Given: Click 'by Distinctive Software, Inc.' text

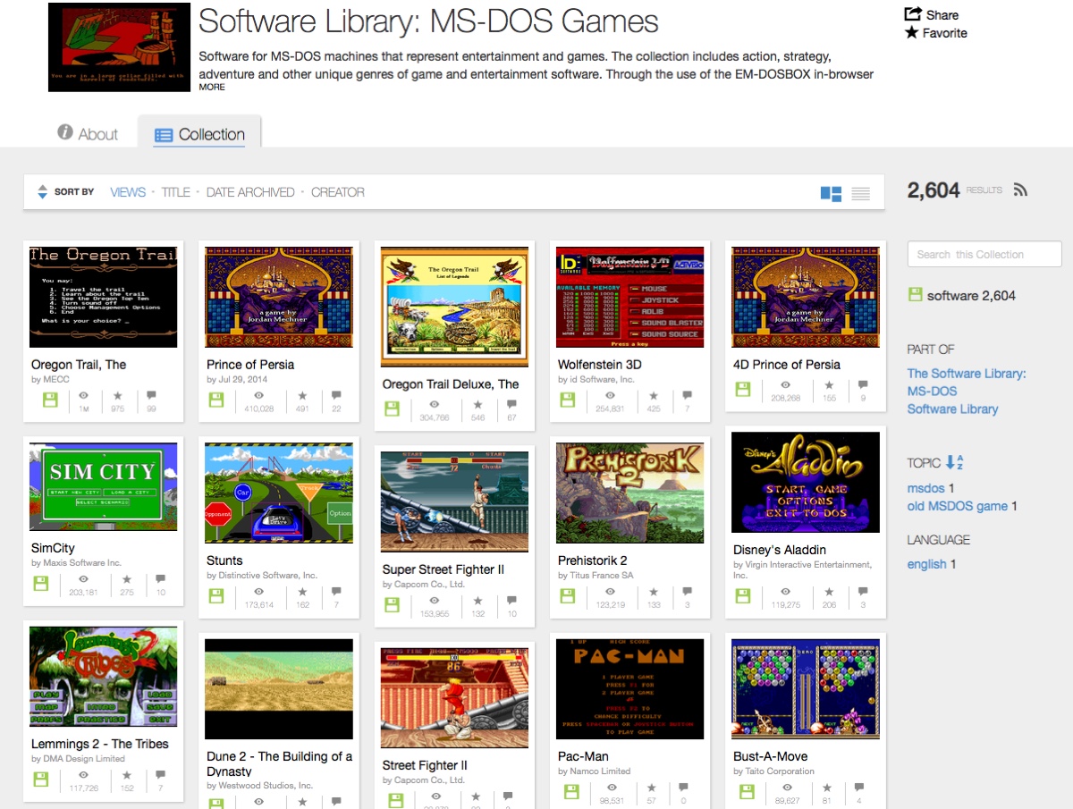Looking at the screenshot, I should click(x=262, y=575).
